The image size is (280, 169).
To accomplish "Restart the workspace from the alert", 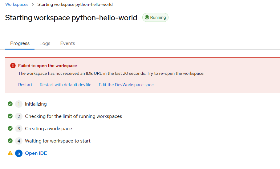I will click(x=25, y=85).
